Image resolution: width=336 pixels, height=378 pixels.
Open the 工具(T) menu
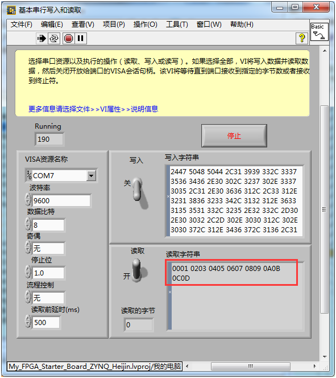coord(177,24)
